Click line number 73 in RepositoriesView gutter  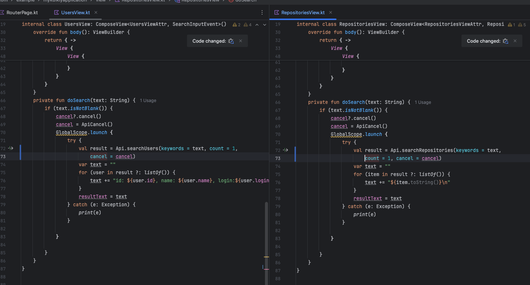278,158
